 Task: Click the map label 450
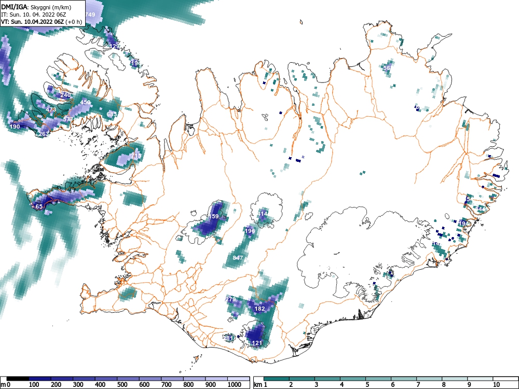point(86,102)
